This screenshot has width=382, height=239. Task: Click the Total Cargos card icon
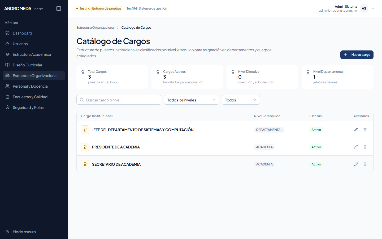tap(83, 72)
